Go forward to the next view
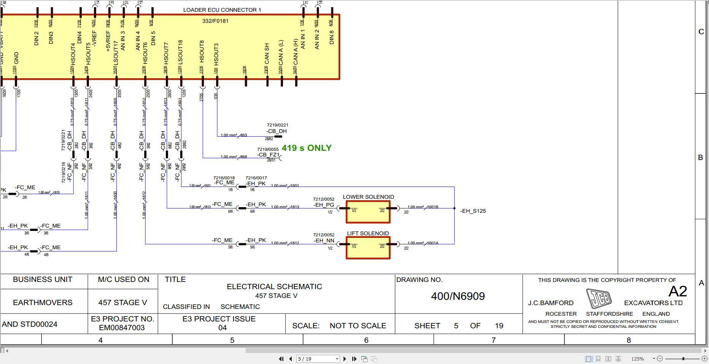The image size is (709, 364). 374,359
